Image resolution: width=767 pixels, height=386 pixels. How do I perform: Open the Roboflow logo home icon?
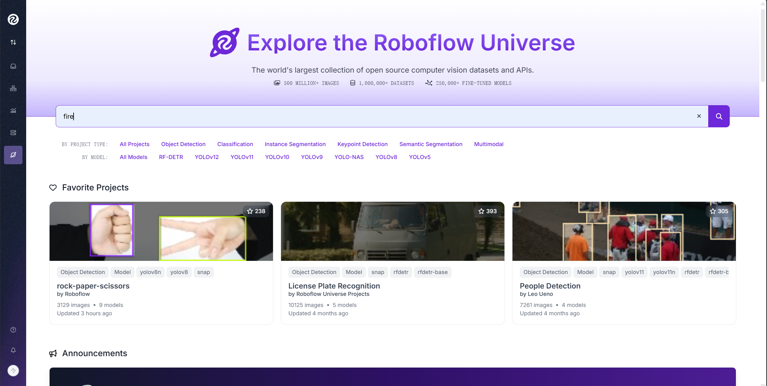(x=13, y=19)
